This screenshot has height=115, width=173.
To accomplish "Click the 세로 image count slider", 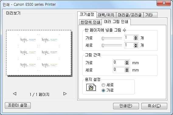I will [112, 45].
